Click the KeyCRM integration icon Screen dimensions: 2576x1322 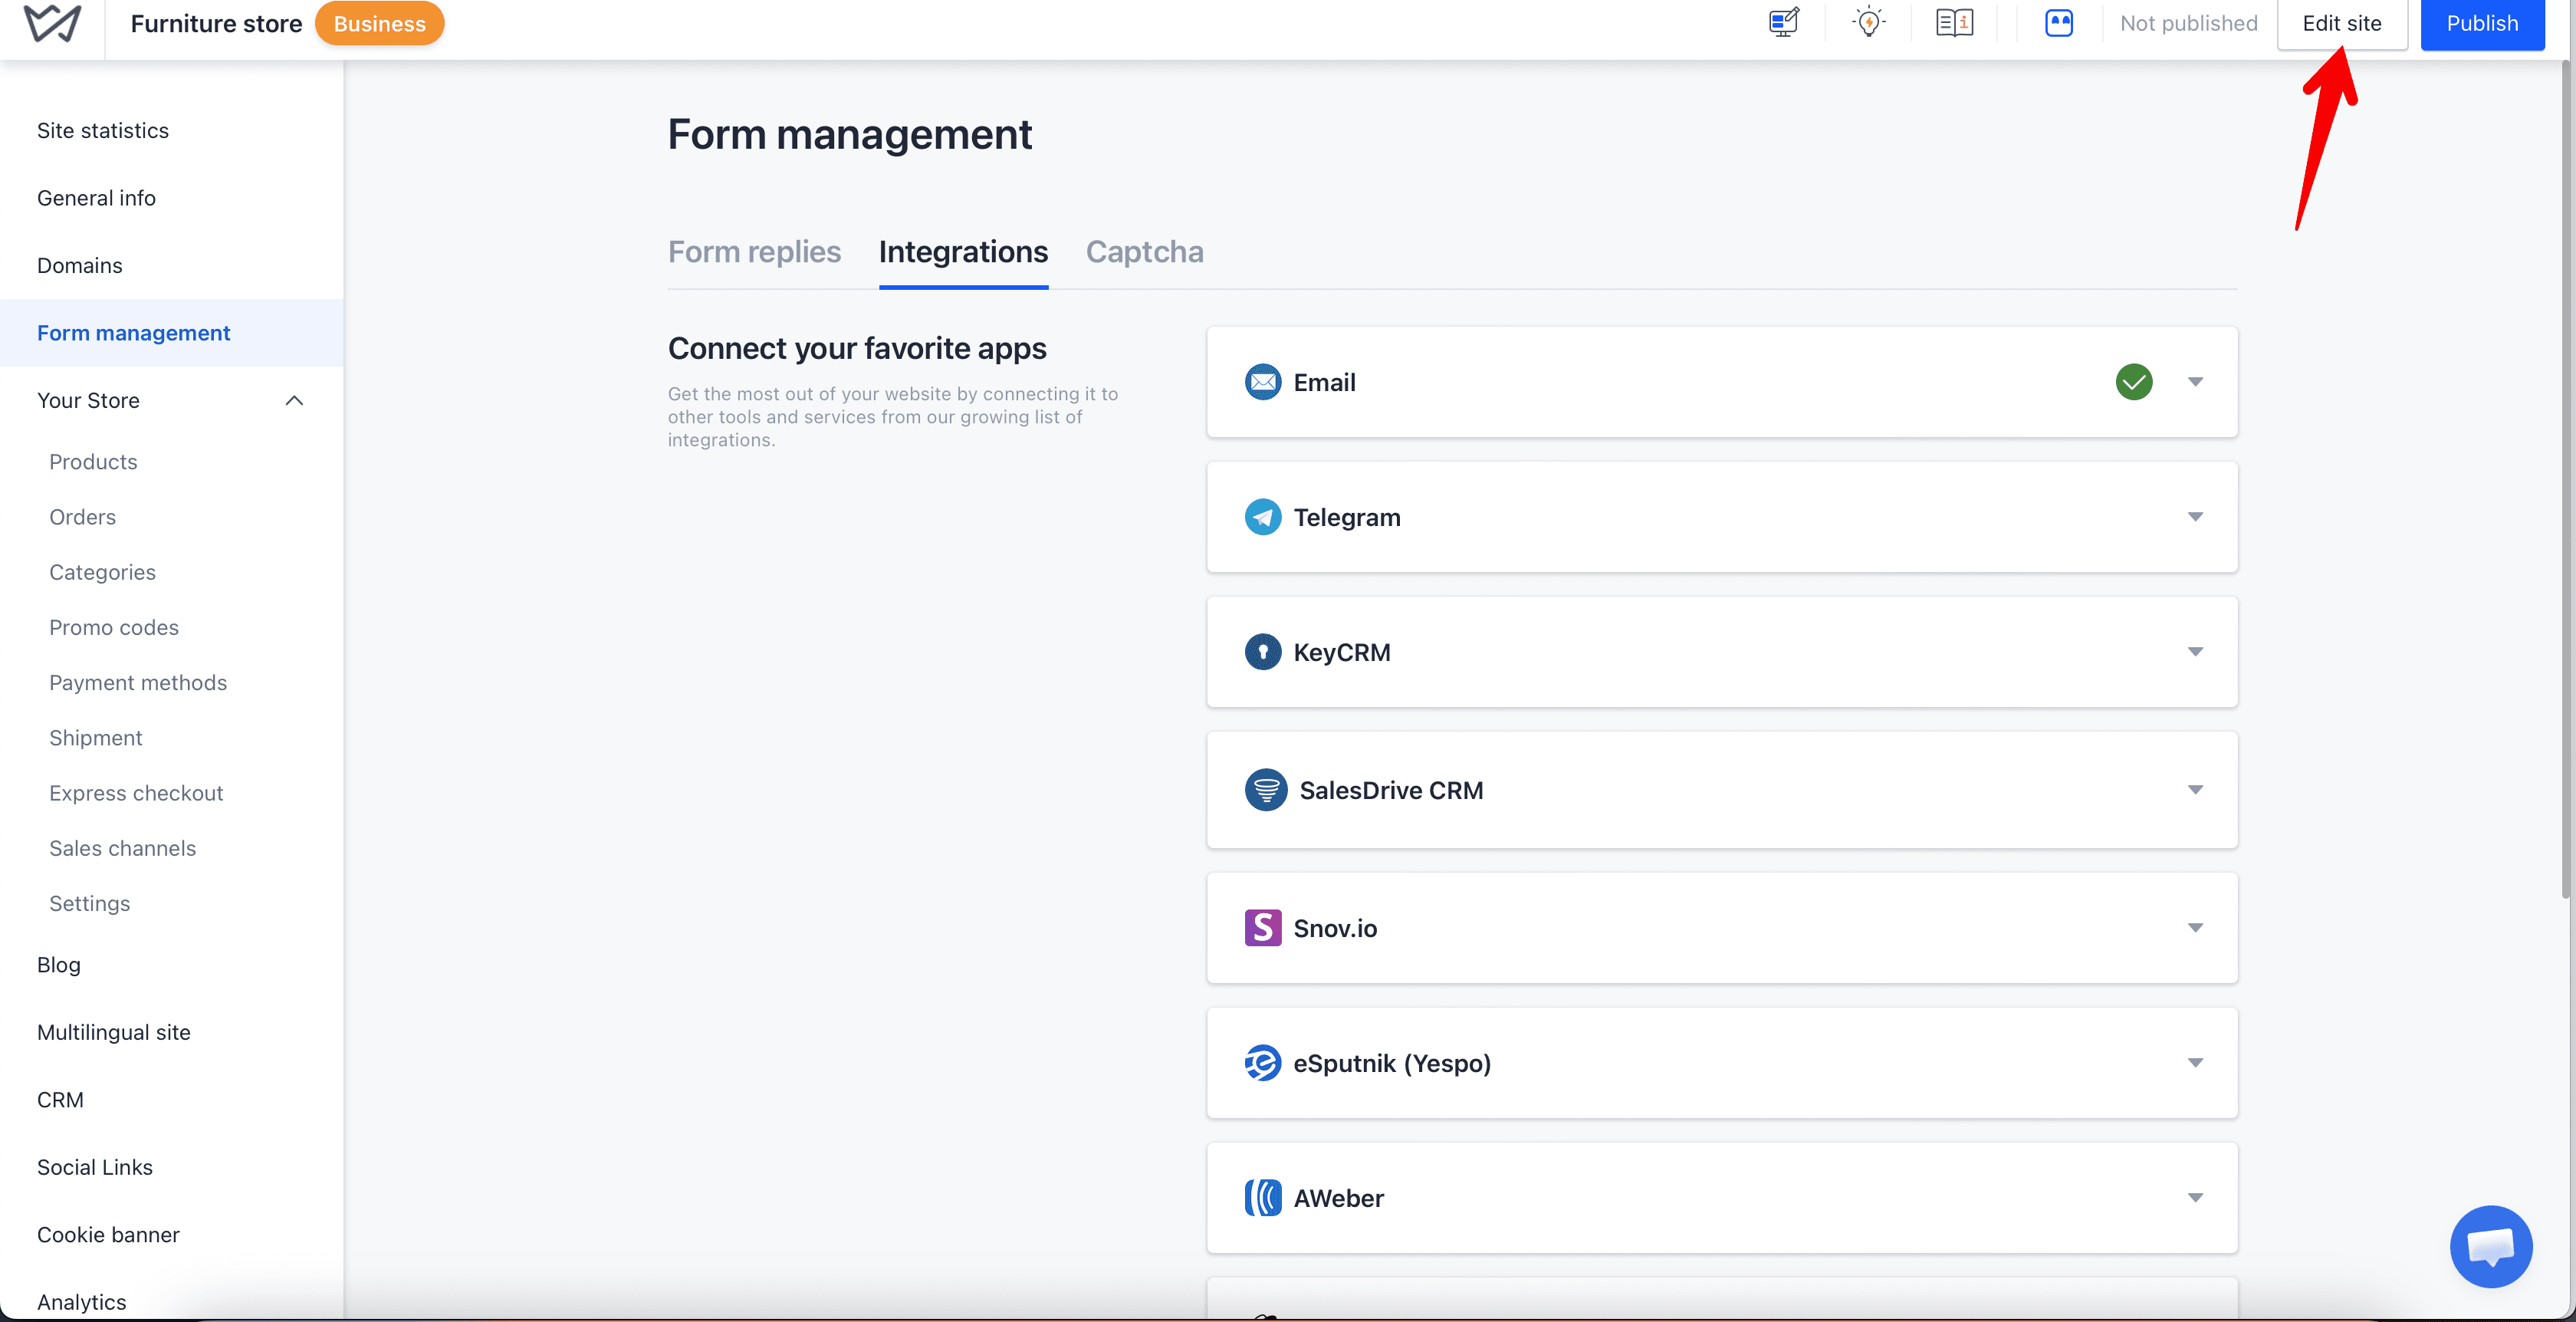1263,652
